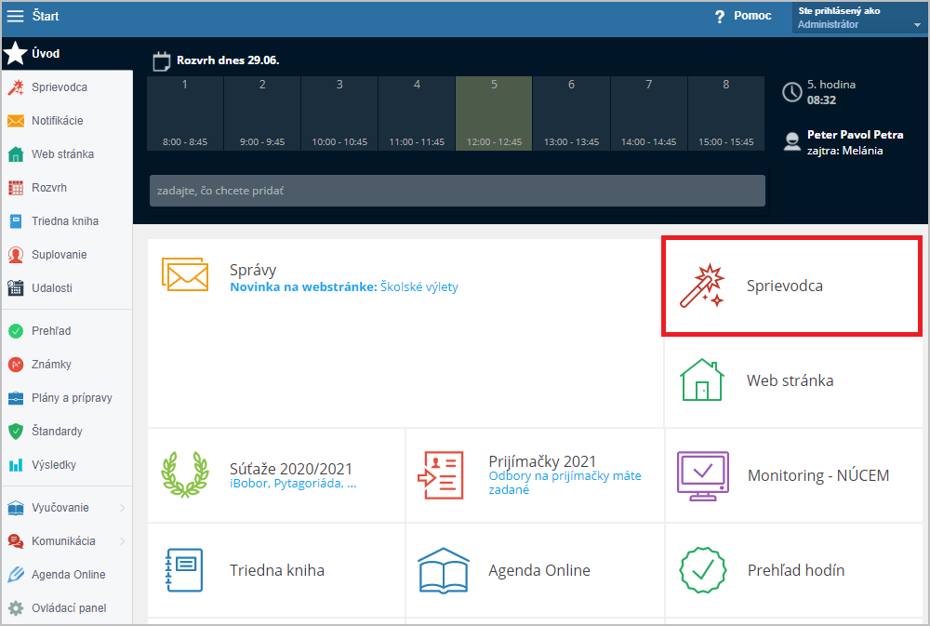Open the hamburger menu next to Štart
The width and height of the screenshot is (930, 626).
coord(15,16)
